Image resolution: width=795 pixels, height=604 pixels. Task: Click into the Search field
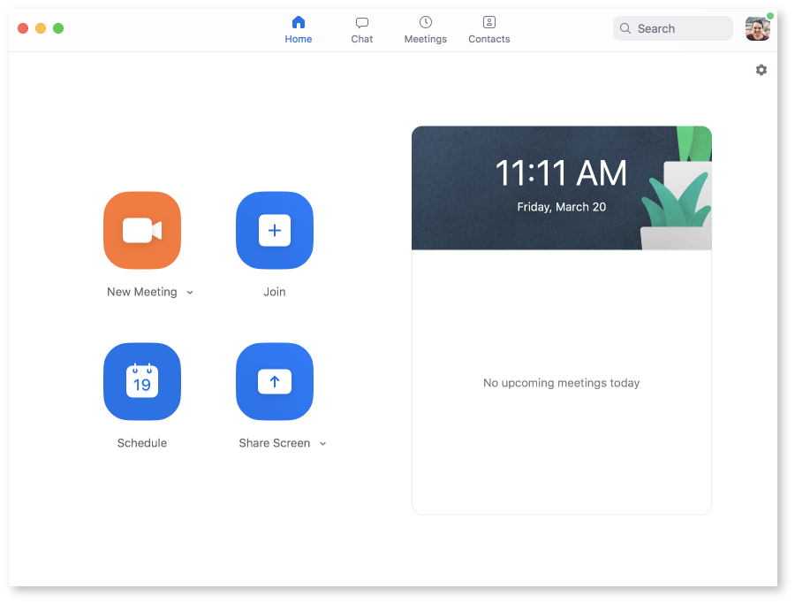click(673, 28)
